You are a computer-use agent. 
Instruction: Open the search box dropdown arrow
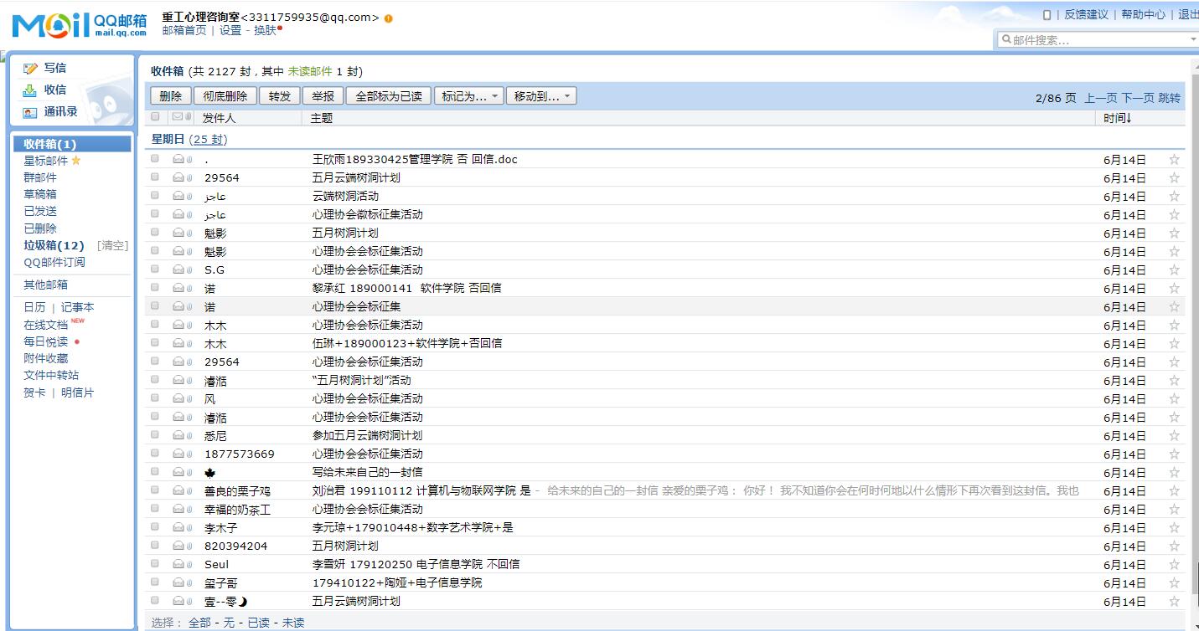pos(1193,40)
